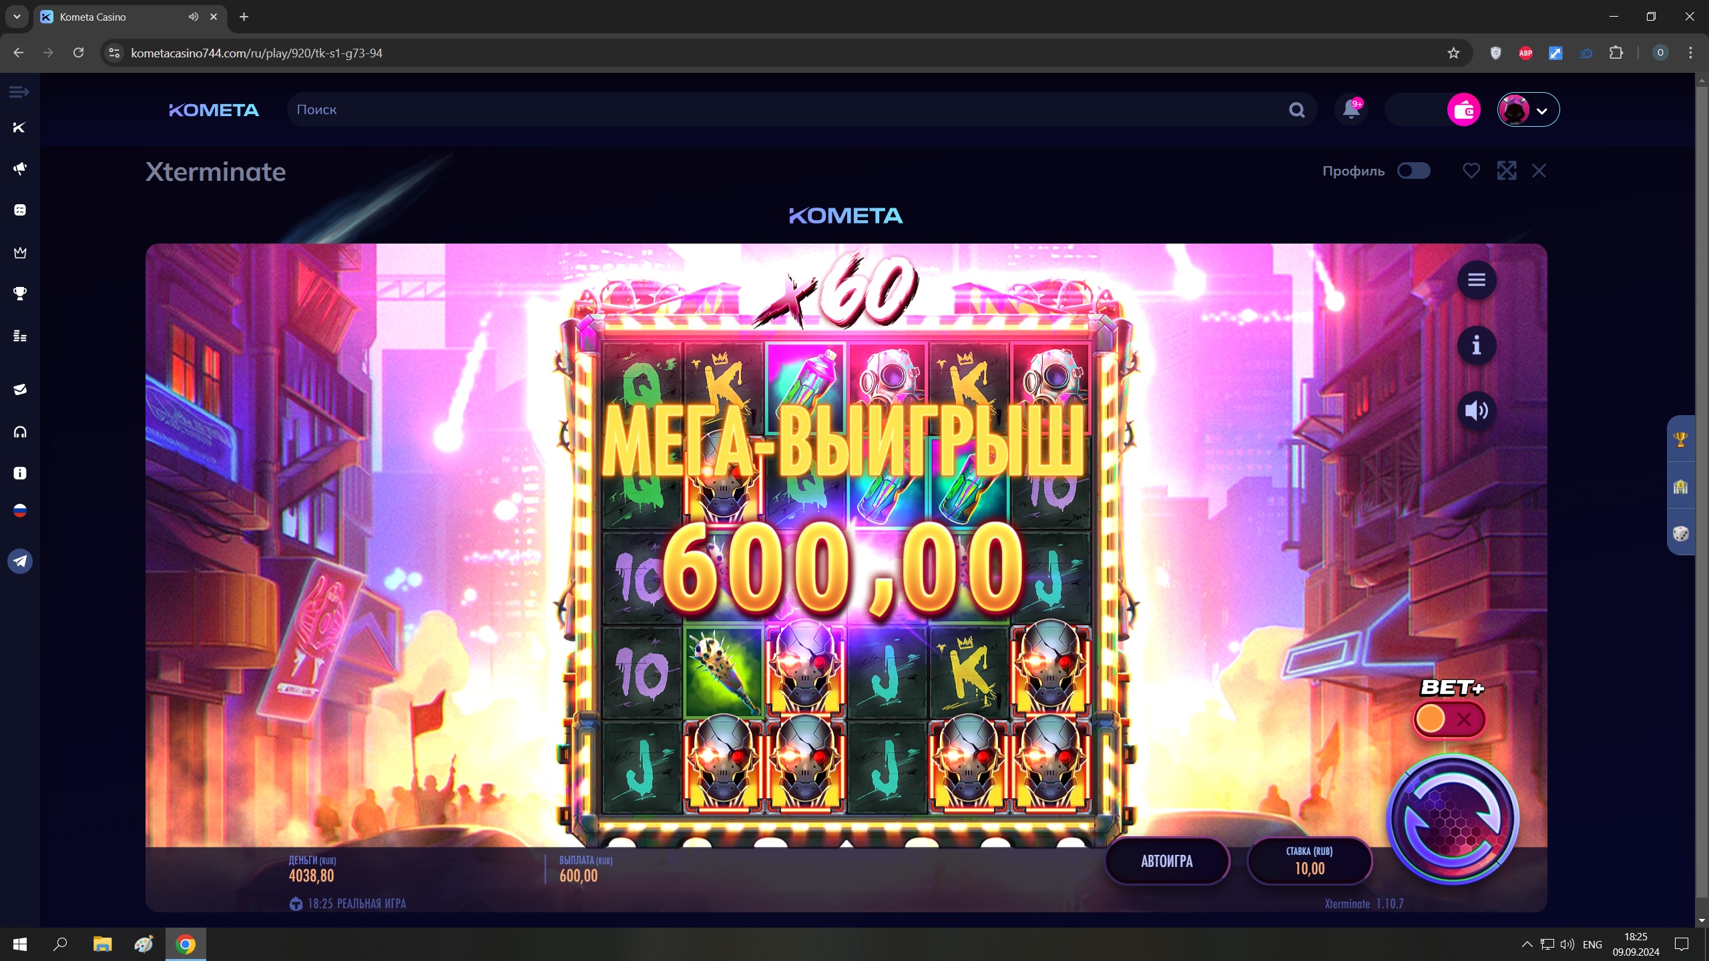Click the АВТОИГРА button
Screen dimensions: 1709x961
[x=1167, y=861]
